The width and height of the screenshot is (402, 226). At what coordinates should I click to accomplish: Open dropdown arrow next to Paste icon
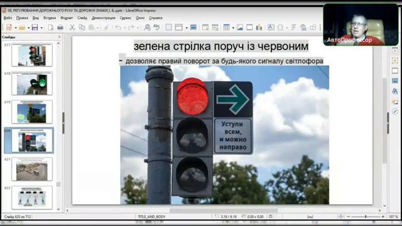[x=98, y=28]
